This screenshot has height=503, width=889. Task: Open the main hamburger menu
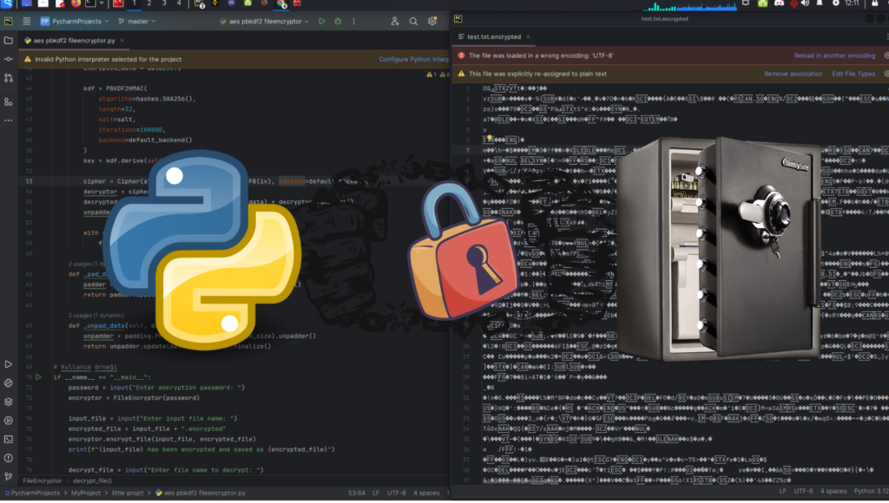pyautogui.click(x=25, y=20)
